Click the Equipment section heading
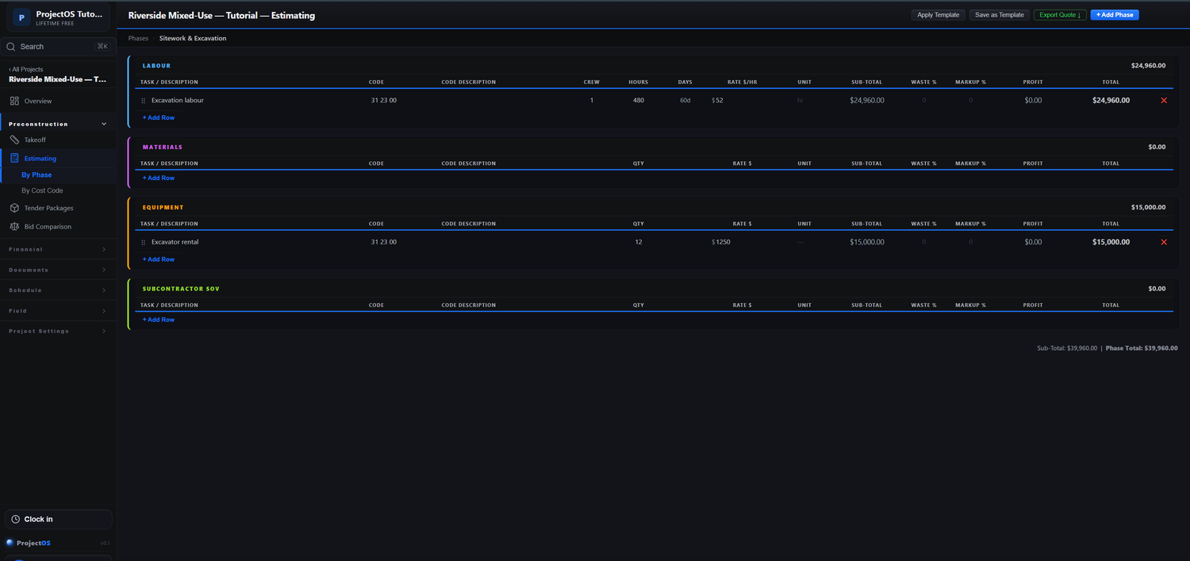Image resolution: width=1190 pixels, height=561 pixels. [163, 207]
